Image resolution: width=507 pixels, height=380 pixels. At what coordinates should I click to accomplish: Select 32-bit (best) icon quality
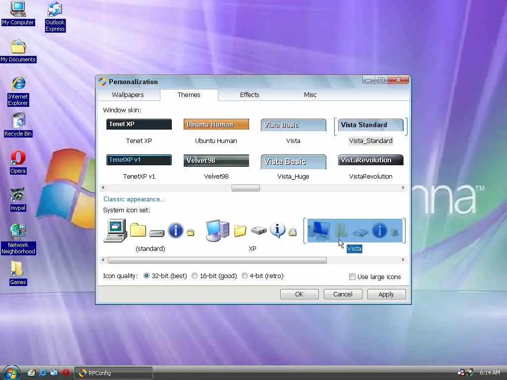point(165,276)
